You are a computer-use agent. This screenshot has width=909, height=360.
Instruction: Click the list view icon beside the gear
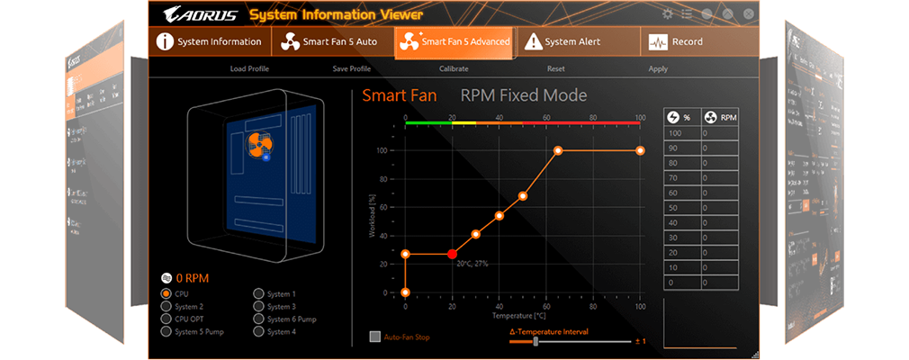point(688,13)
